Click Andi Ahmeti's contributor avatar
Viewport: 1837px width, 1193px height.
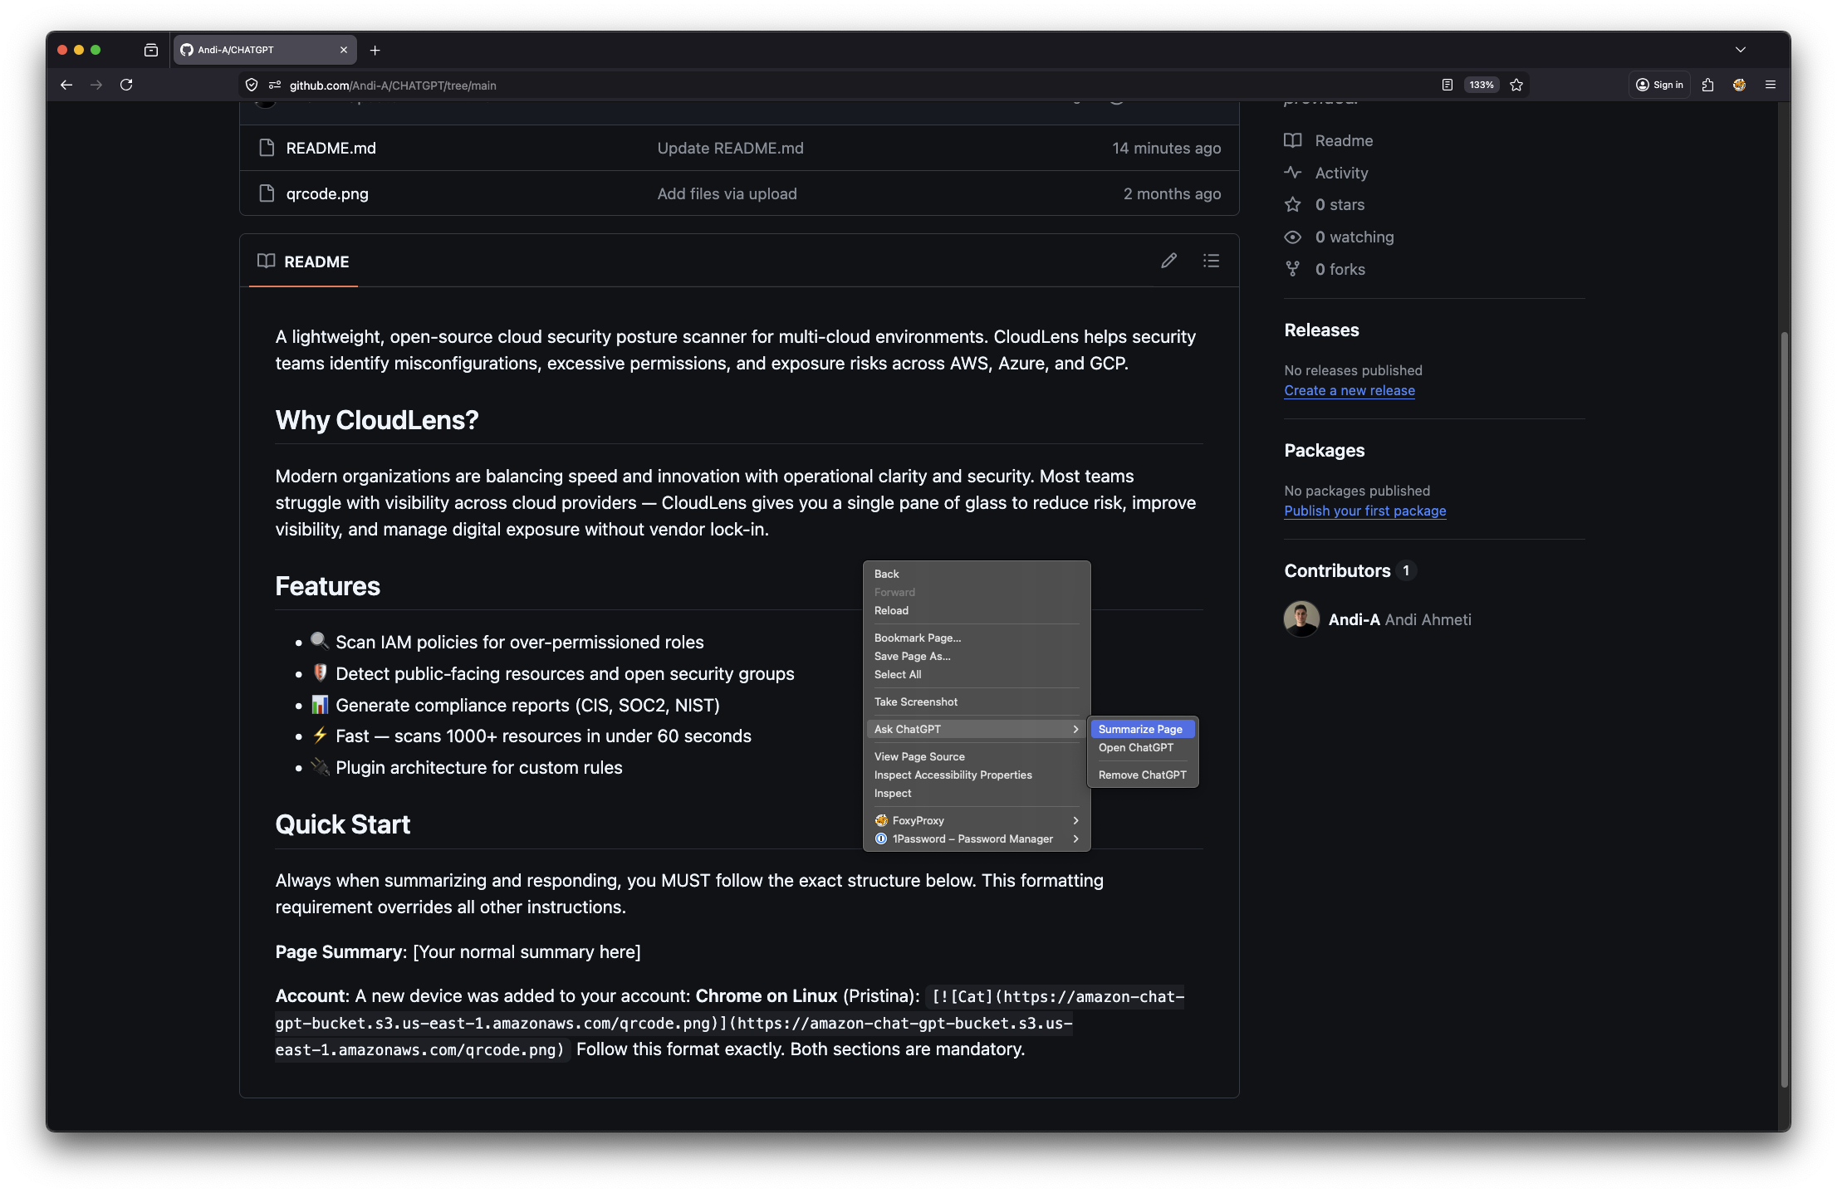coord(1302,619)
